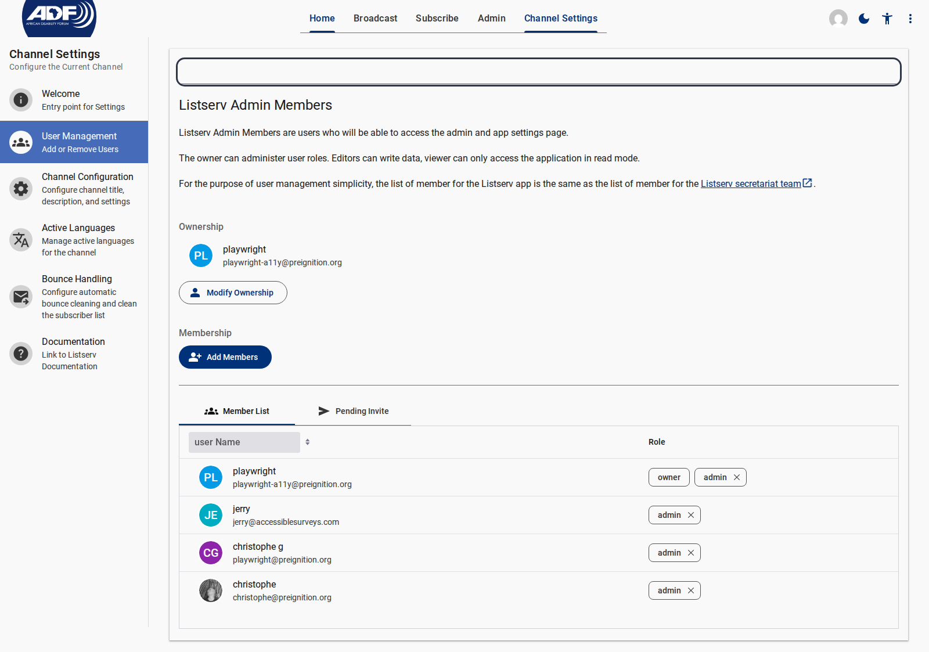The image size is (929, 652).
Task: Click the Add Members button
Action: [x=225, y=357]
